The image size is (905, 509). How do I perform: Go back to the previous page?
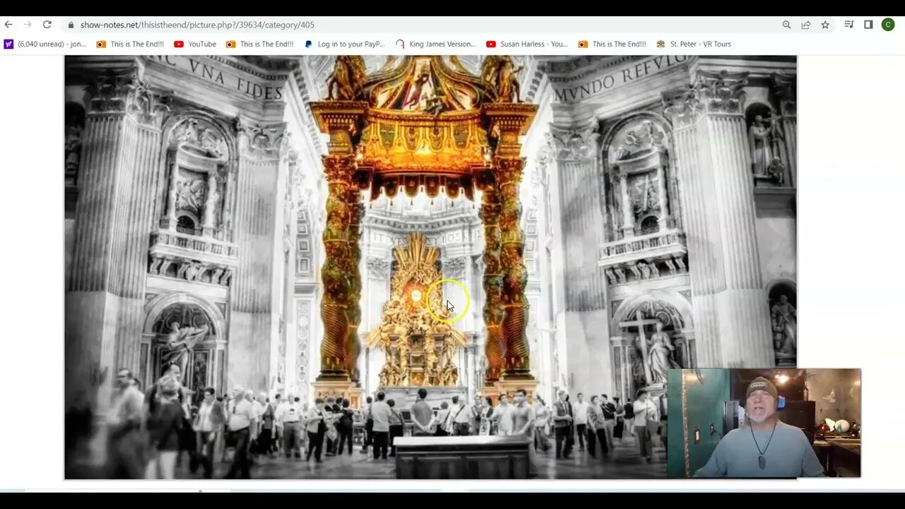point(8,25)
